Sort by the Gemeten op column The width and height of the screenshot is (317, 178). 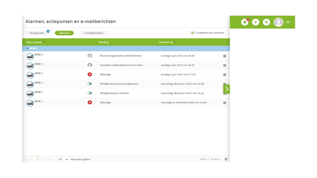point(167,42)
